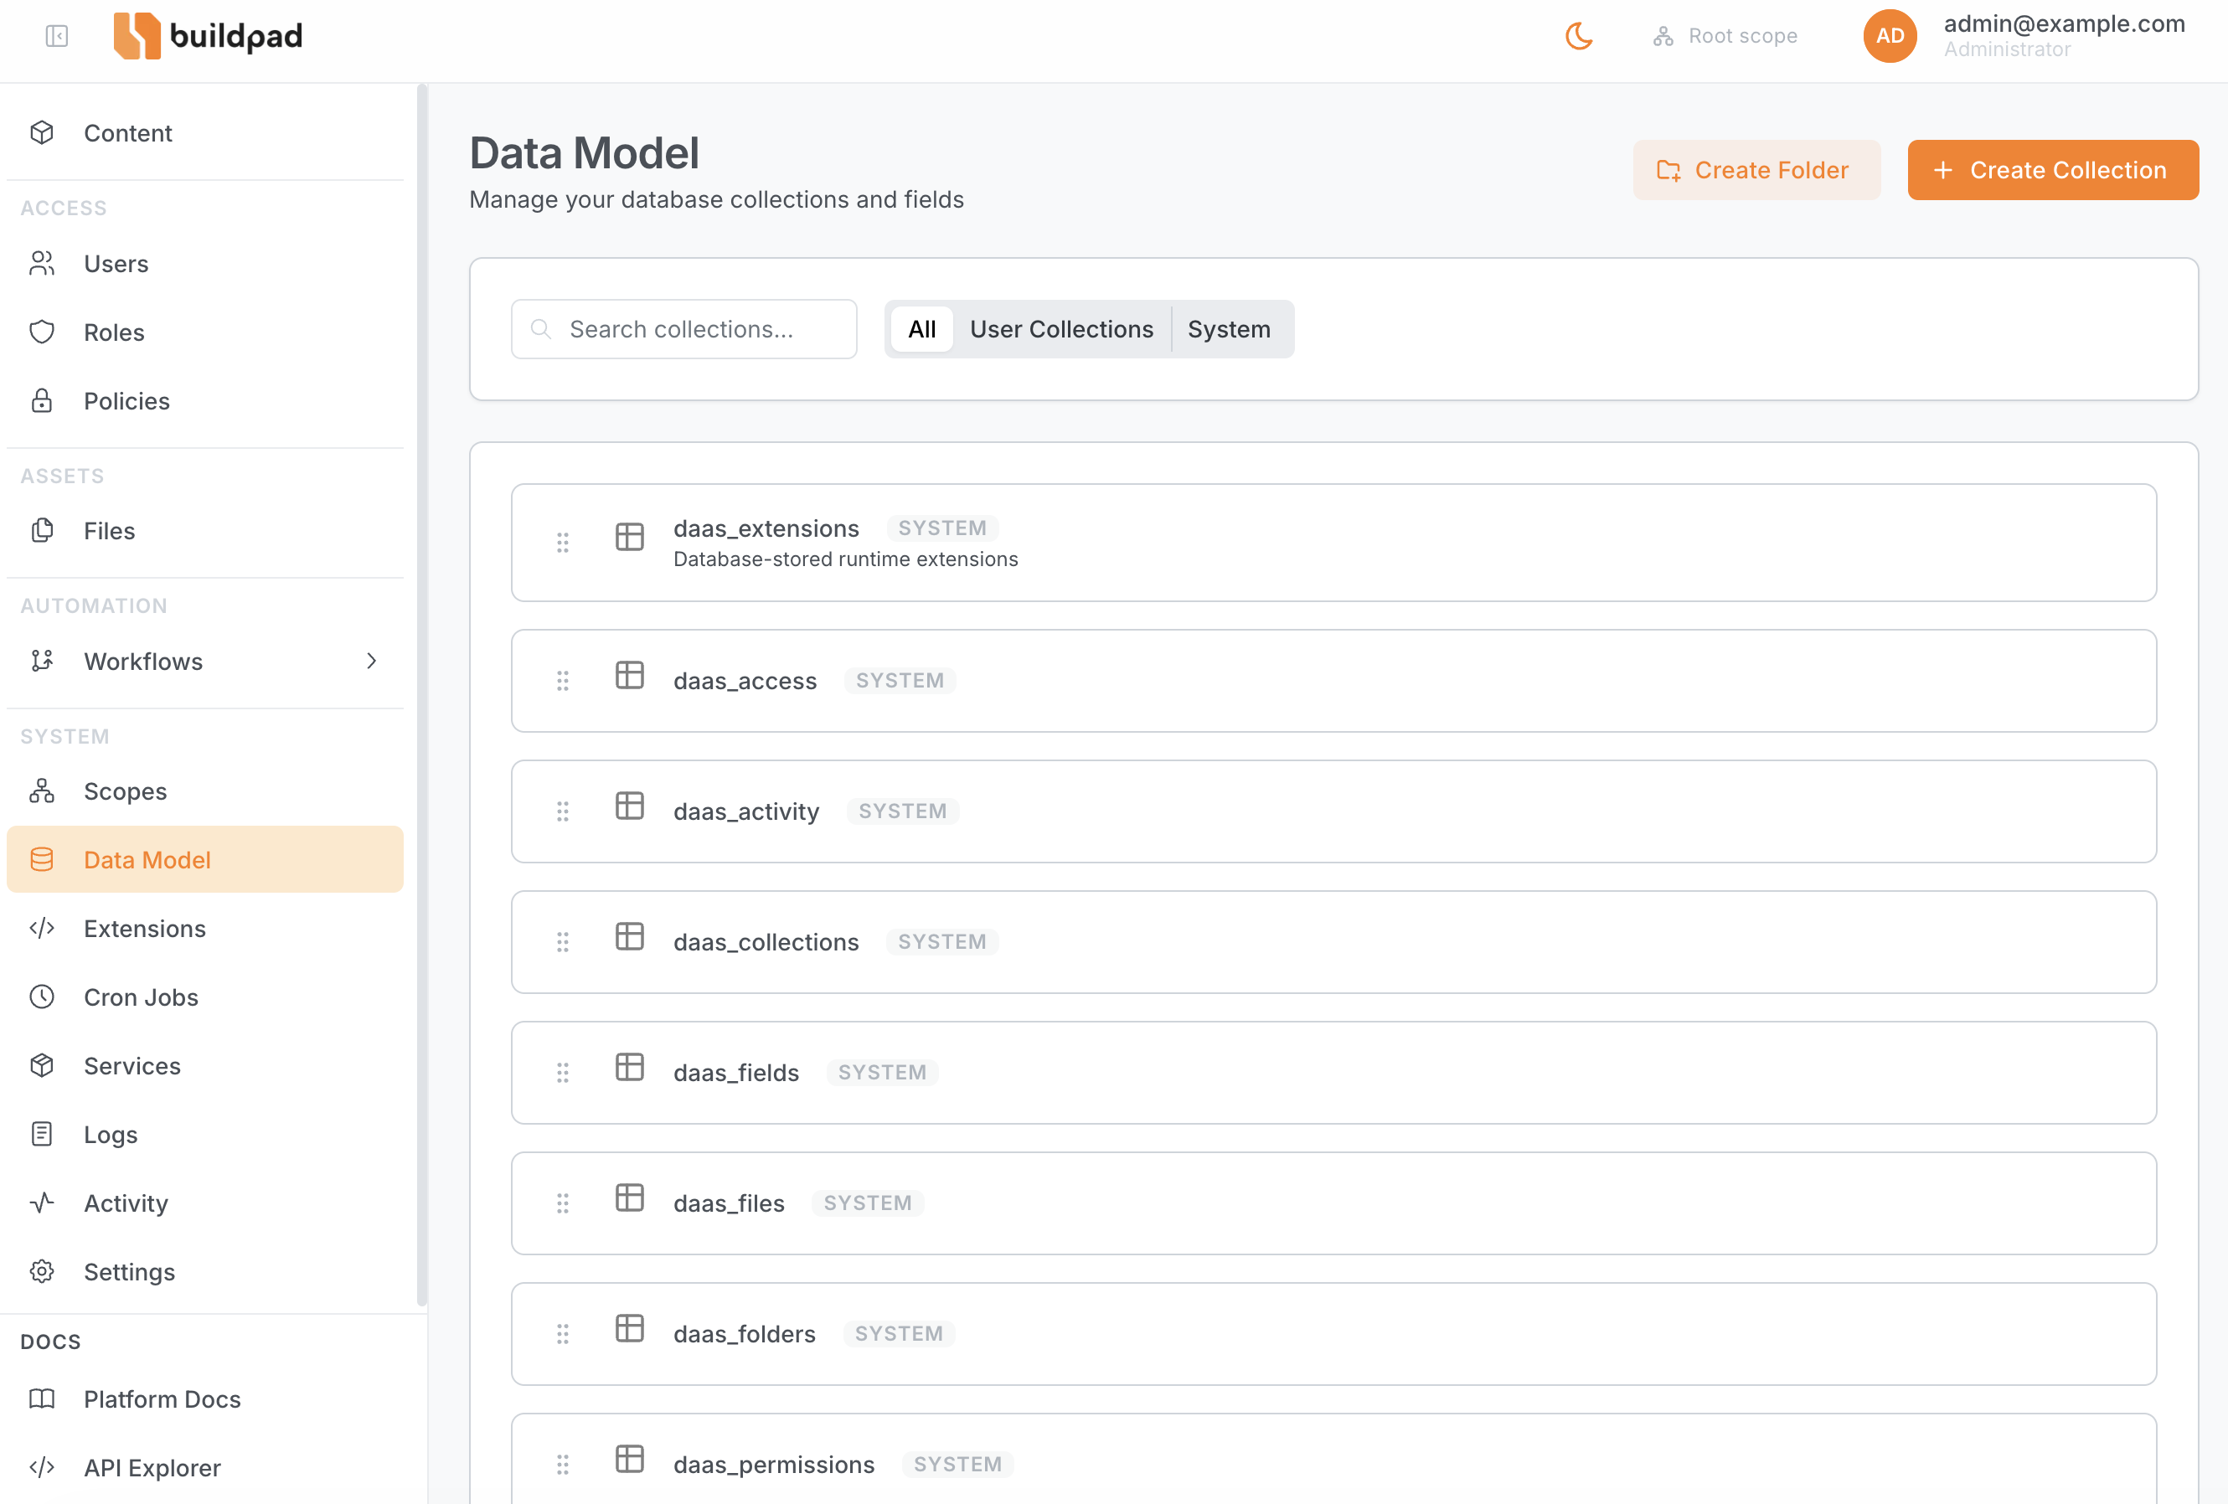Collapse the sidebar with the panel icon
The height and width of the screenshot is (1504, 2228).
click(x=57, y=36)
